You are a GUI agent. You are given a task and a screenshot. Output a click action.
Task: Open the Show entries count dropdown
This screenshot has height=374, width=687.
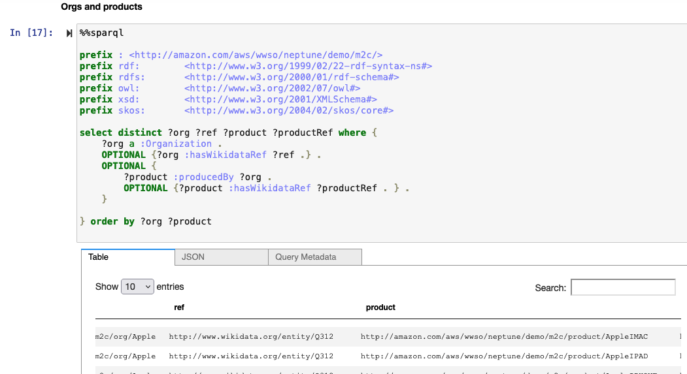[x=137, y=287]
